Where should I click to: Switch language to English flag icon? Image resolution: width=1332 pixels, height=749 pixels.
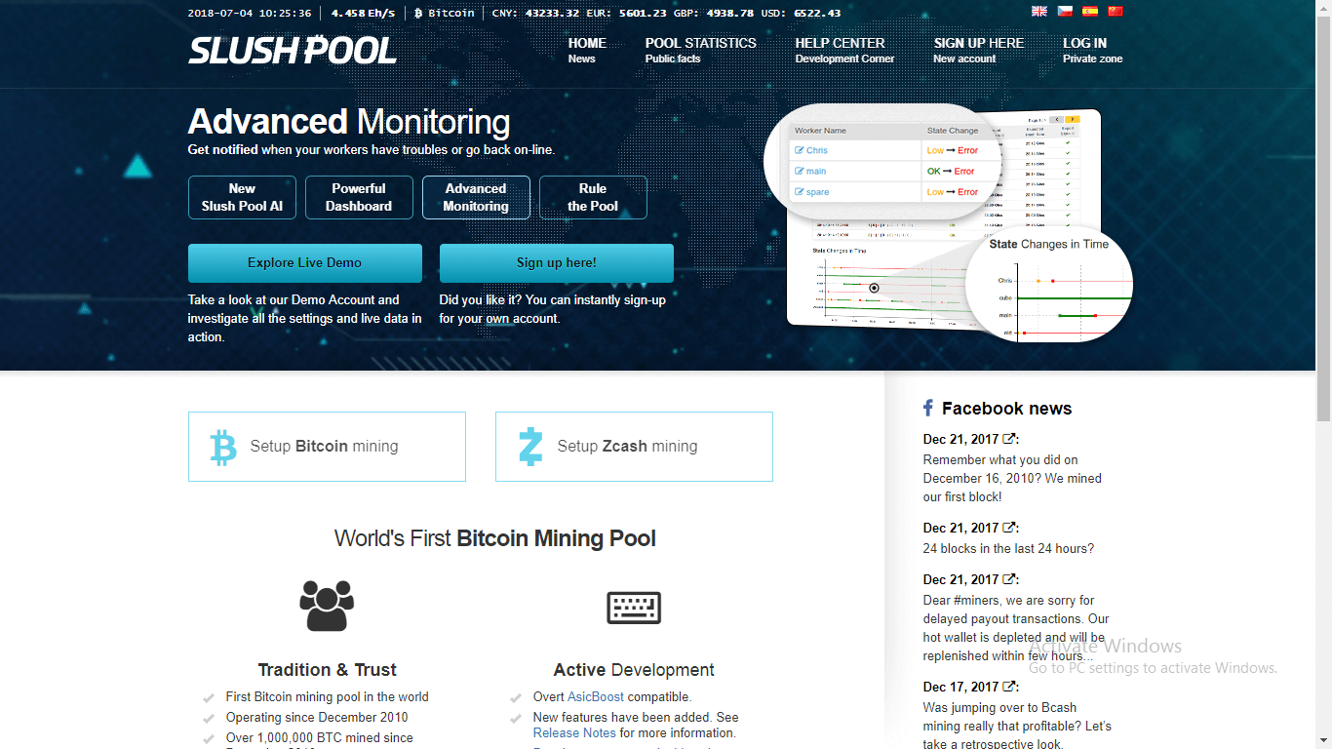pos(1039,12)
